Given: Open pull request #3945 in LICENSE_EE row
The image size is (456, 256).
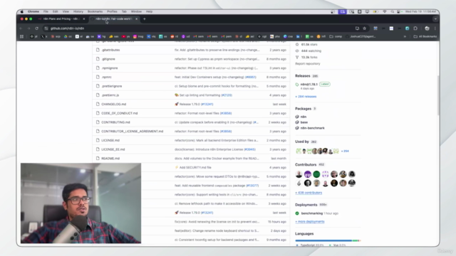Looking at the screenshot, I should click(x=249, y=149).
